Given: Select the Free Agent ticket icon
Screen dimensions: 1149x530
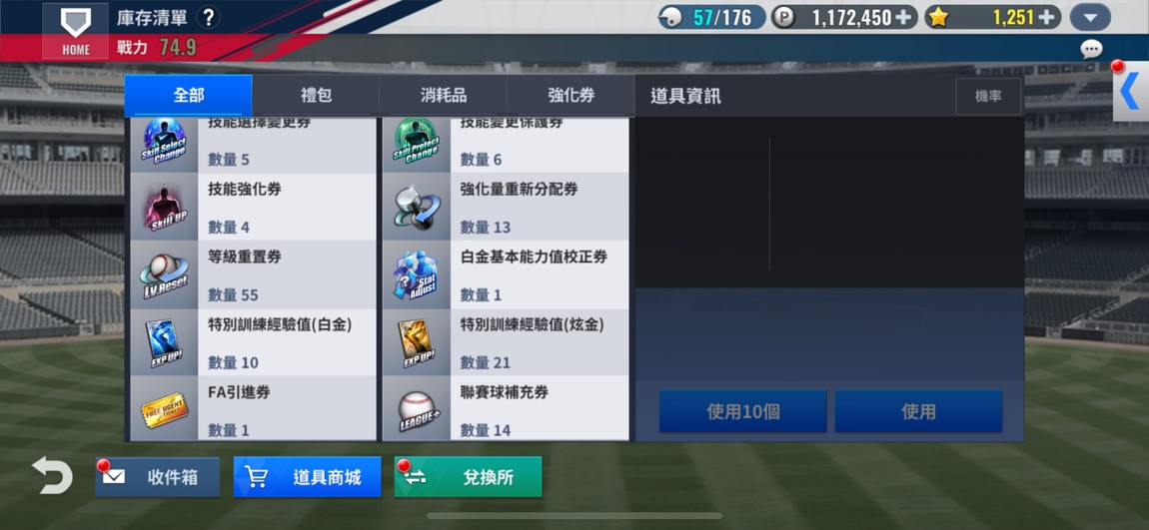Looking at the screenshot, I should pos(164,410).
